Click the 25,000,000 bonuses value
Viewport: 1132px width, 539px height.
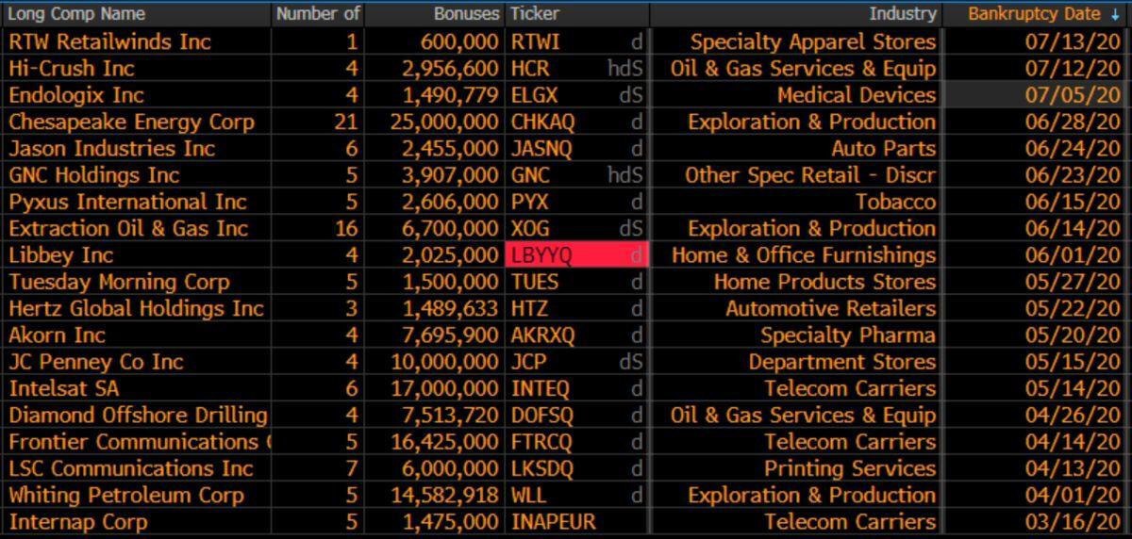click(x=443, y=122)
